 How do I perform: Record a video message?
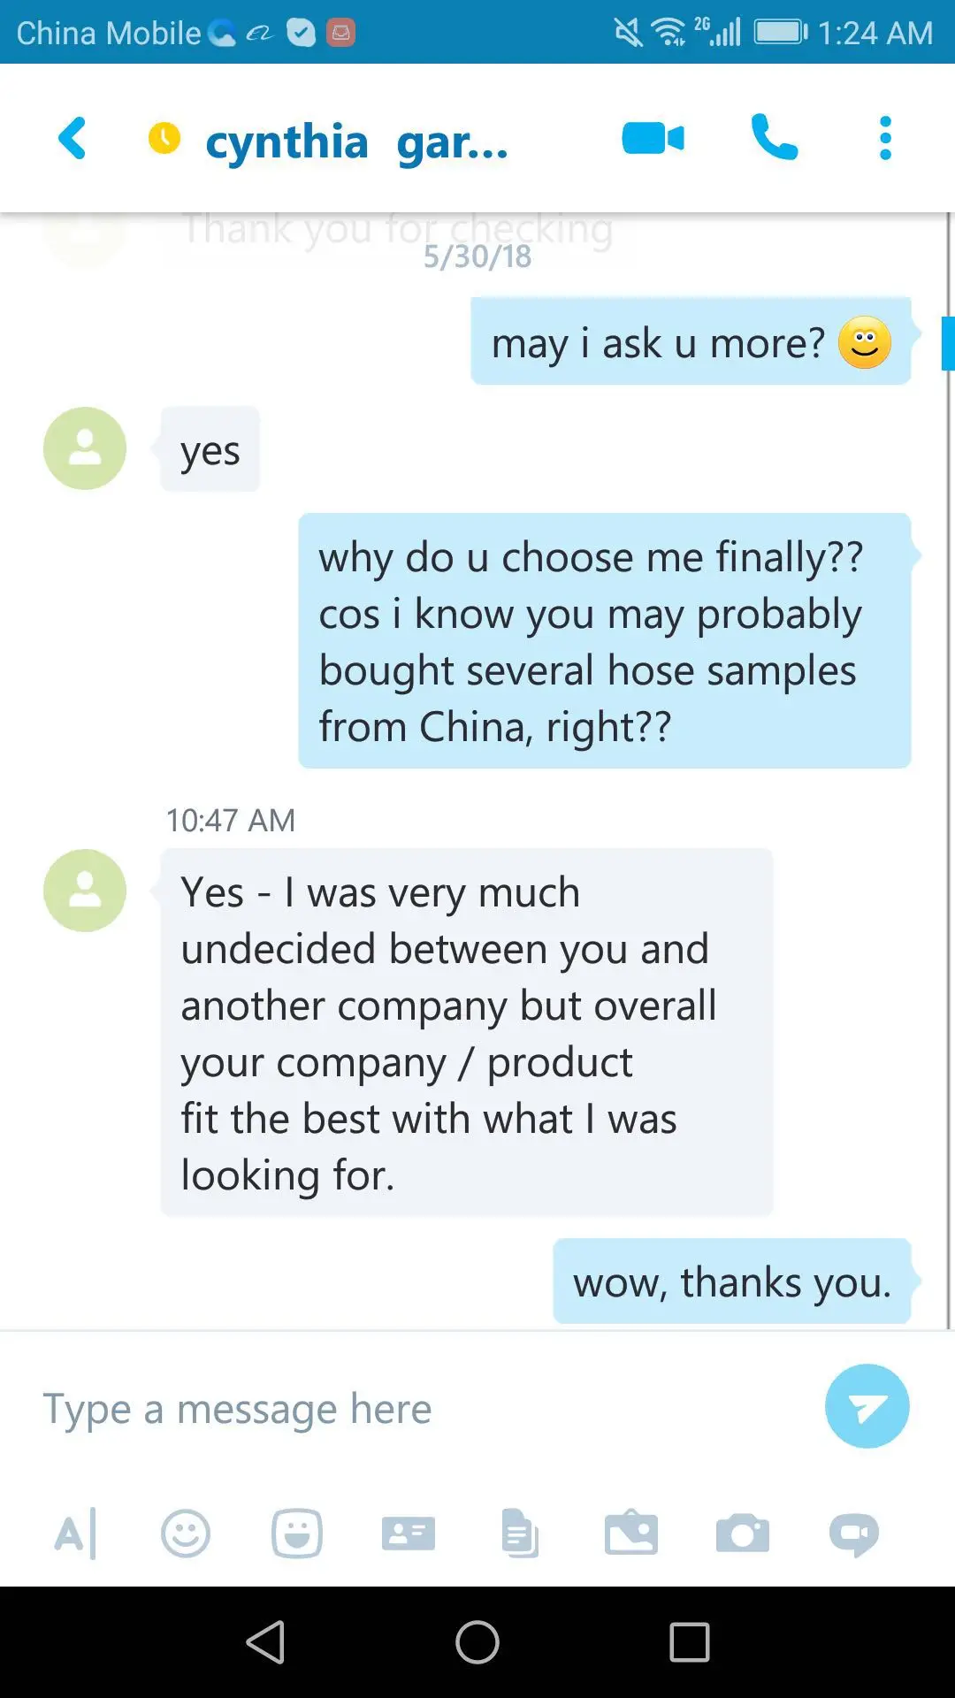tap(853, 1534)
